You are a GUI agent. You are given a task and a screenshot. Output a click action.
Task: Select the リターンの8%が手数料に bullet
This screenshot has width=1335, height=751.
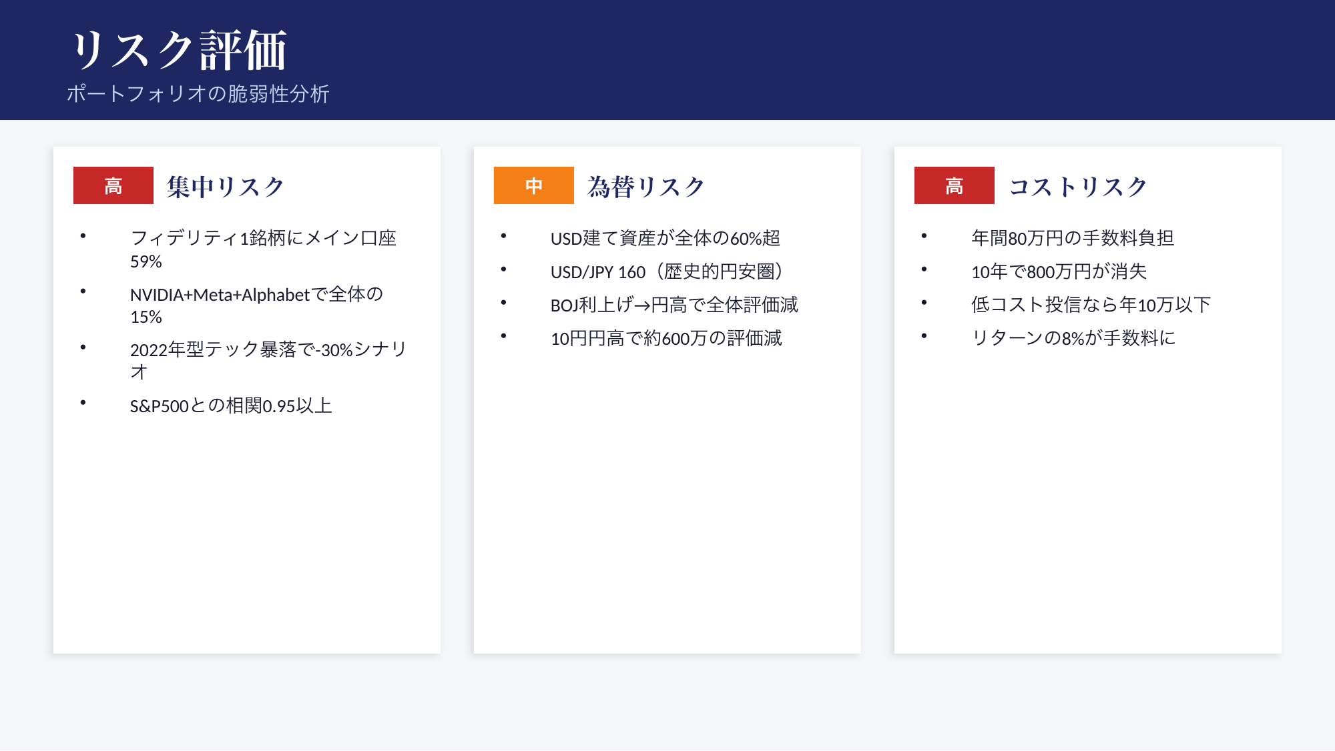click(1073, 338)
